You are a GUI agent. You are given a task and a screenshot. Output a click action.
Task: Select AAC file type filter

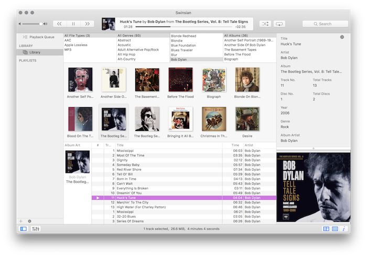[90, 40]
